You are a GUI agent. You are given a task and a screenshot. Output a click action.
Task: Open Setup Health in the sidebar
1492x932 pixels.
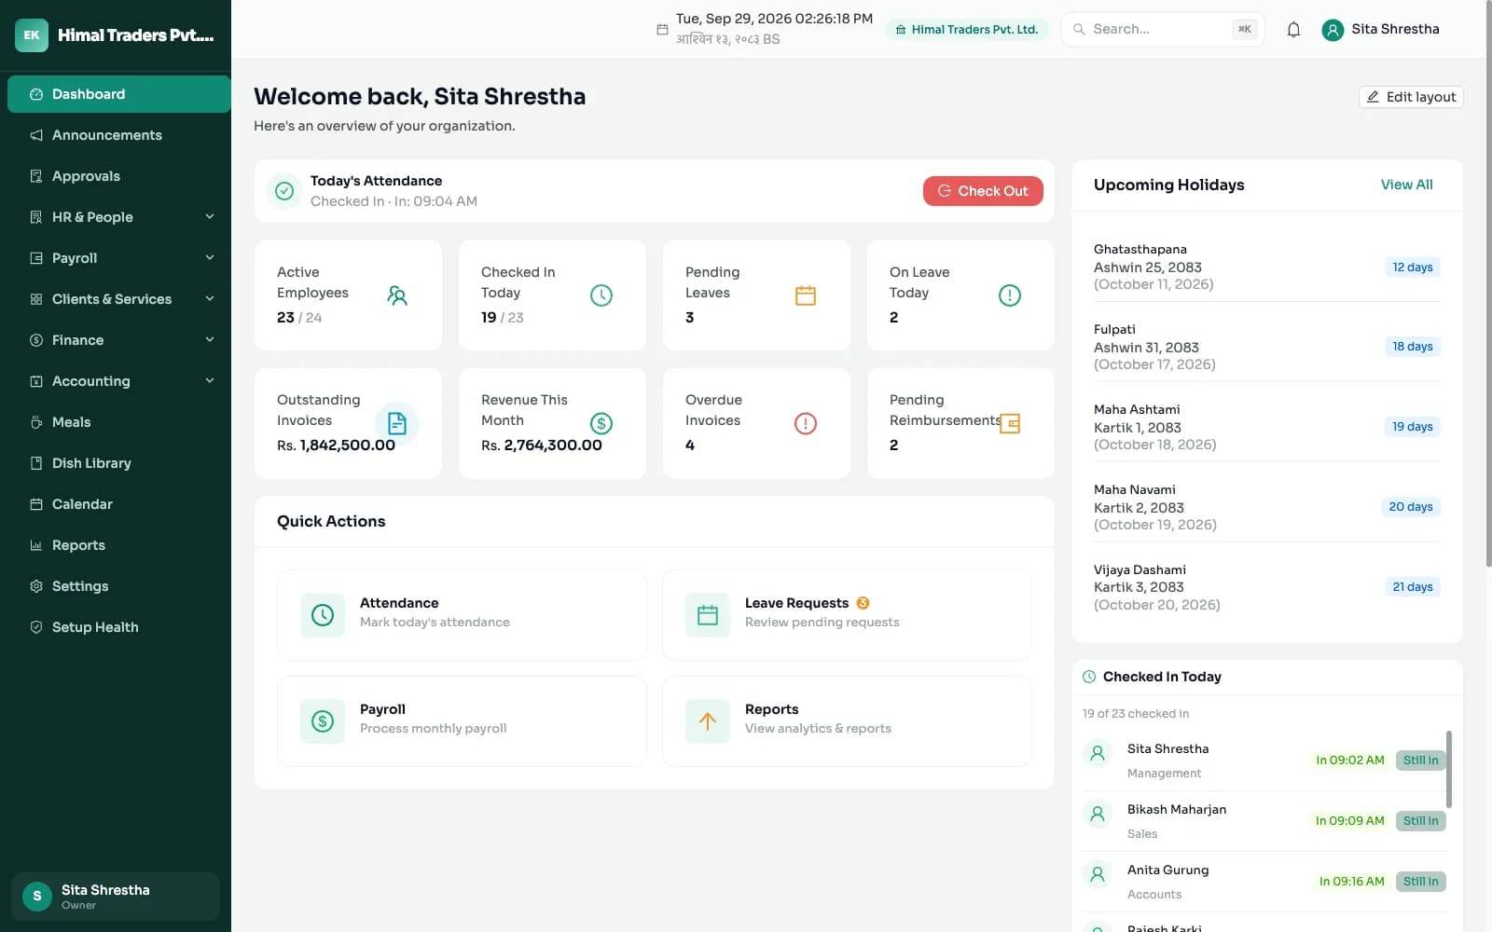tap(119, 627)
